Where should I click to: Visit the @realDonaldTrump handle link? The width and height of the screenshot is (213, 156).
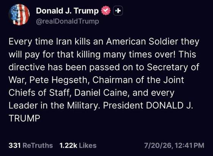point(67,21)
